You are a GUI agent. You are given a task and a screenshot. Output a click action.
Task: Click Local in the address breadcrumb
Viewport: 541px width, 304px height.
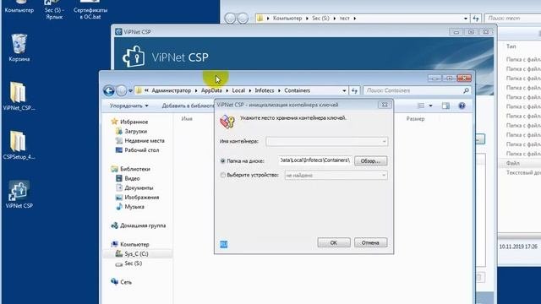(x=238, y=90)
